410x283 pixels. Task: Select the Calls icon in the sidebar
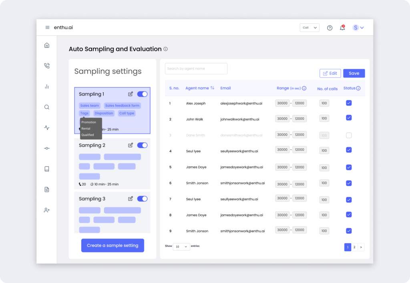tap(46, 65)
